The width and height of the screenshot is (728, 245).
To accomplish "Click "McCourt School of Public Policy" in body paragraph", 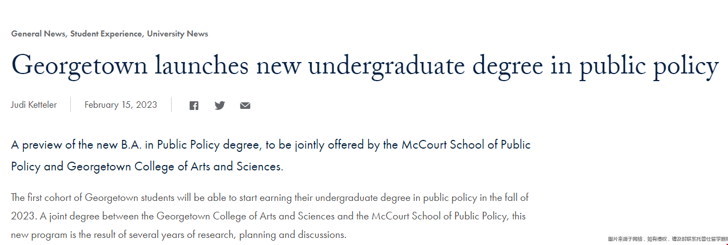I will 440,216.
